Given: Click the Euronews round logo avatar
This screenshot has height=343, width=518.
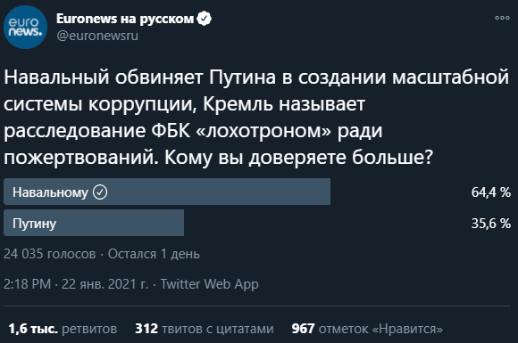Looking at the screenshot, I should [x=25, y=27].
